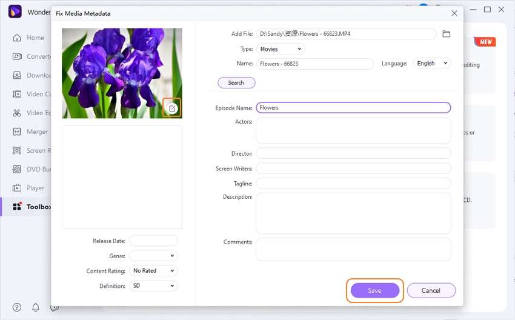Click the edit cover image icon
Screen dimensions: 515x320
(172, 108)
